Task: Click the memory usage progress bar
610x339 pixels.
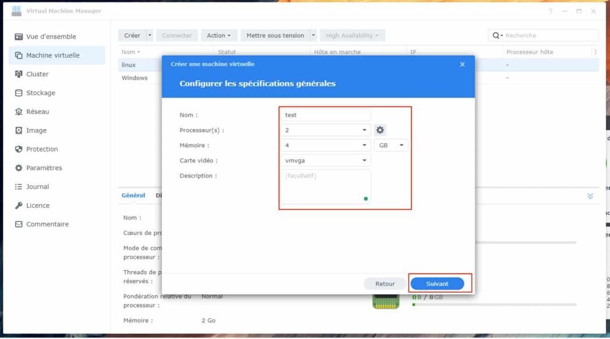Action: click(x=494, y=305)
